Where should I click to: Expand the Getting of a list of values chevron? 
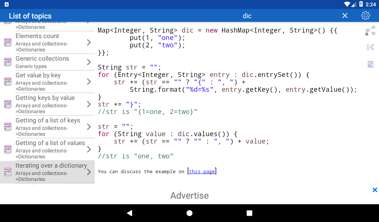point(89,149)
